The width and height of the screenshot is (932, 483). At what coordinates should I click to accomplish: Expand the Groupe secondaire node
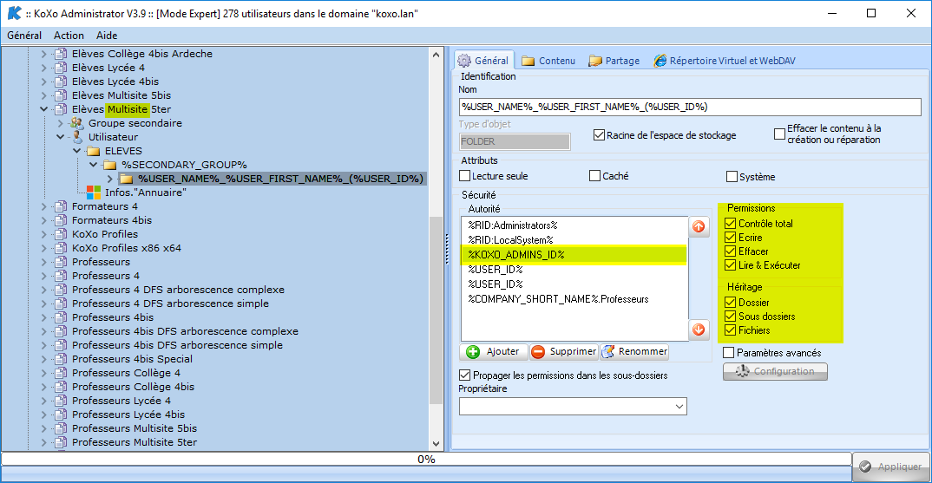coord(60,123)
